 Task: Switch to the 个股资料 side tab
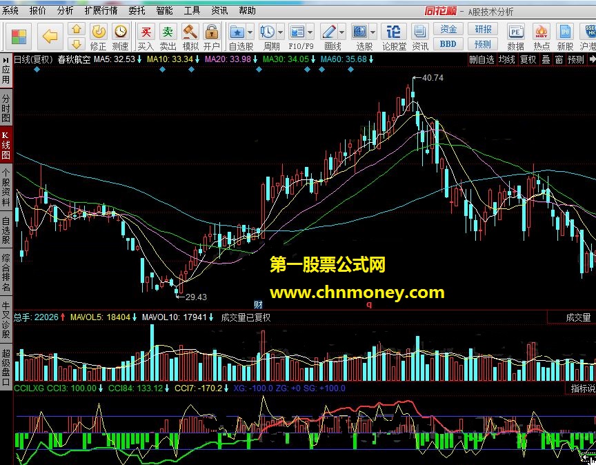(6, 188)
